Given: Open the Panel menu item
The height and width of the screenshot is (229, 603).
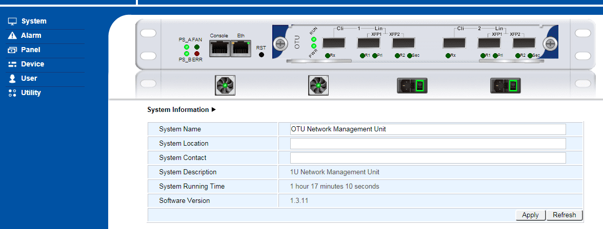Looking at the screenshot, I should (30, 50).
